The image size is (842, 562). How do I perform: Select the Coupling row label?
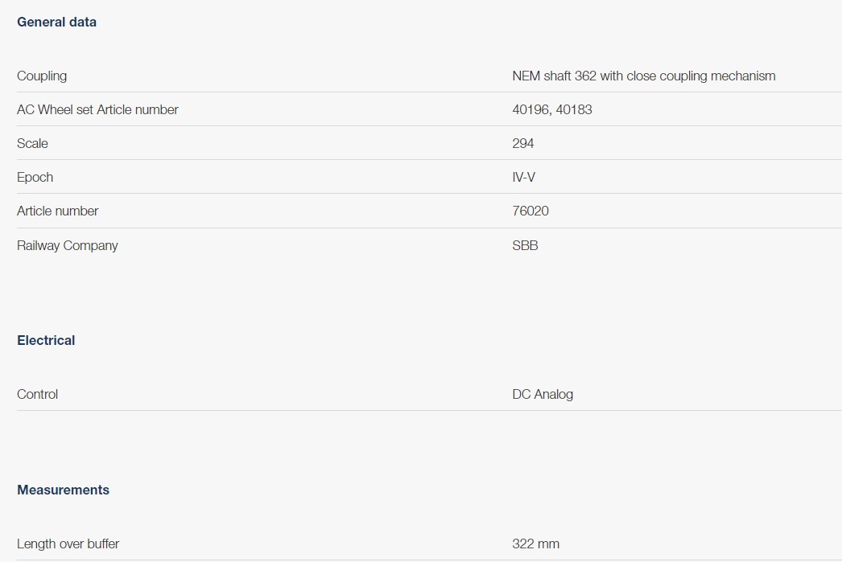click(x=42, y=76)
